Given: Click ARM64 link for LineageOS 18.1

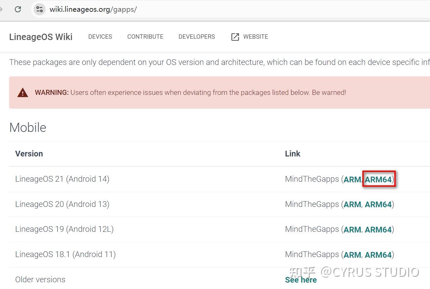Looking at the screenshot, I should coord(378,255).
